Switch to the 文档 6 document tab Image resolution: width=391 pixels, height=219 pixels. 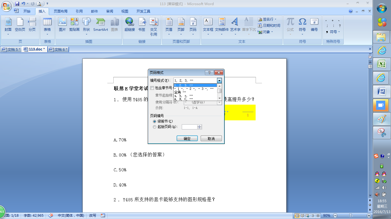(58, 49)
